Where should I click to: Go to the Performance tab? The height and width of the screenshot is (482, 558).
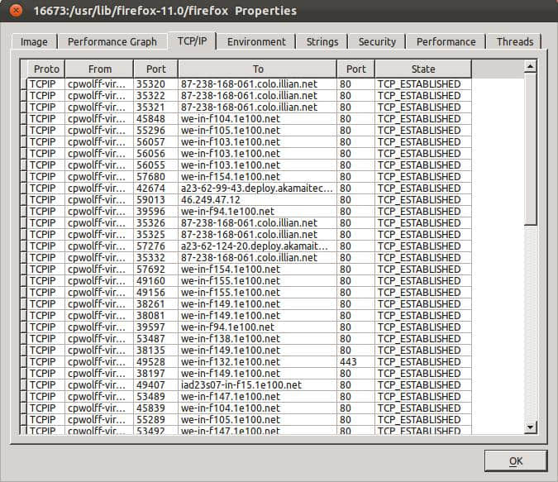(446, 41)
